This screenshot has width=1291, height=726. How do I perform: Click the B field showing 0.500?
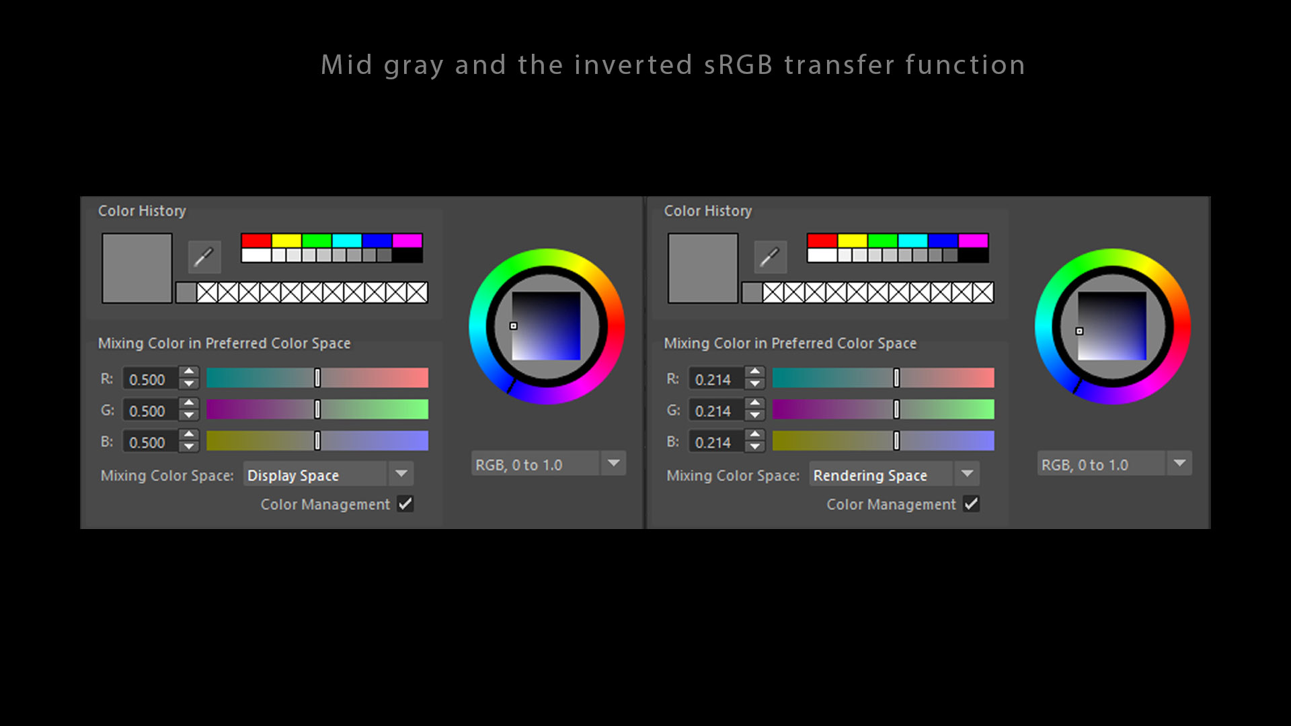151,442
